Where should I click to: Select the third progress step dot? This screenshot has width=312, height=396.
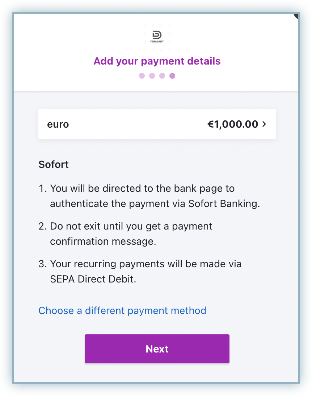point(162,76)
